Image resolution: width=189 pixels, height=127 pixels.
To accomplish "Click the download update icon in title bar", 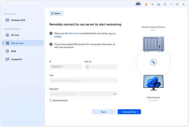I will tap(159, 4).
